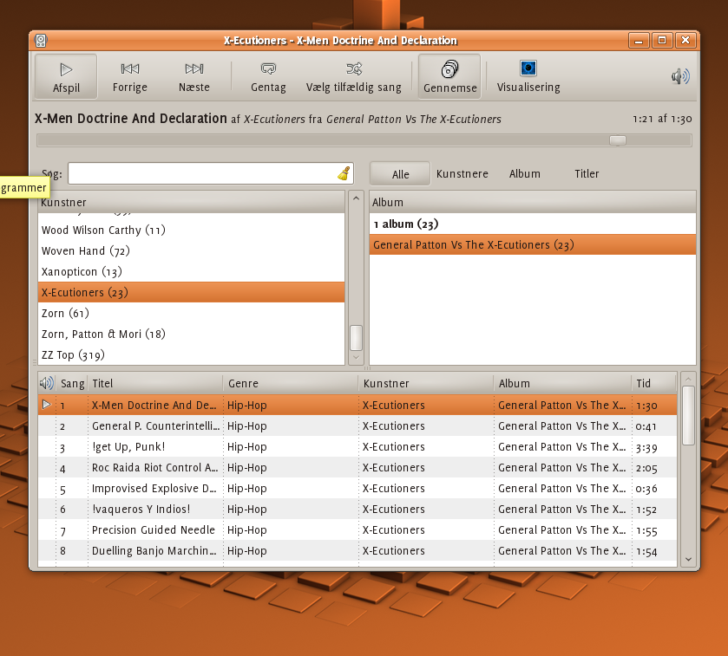Select the Album search filter
The height and width of the screenshot is (656, 728).
(525, 174)
